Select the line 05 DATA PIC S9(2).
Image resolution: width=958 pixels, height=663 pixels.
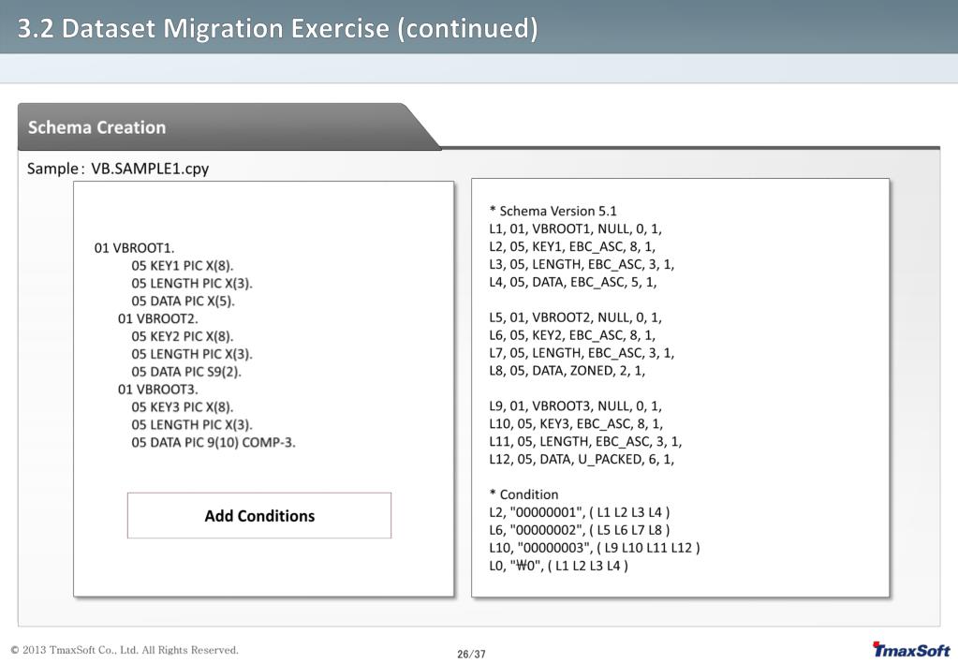click(x=185, y=372)
